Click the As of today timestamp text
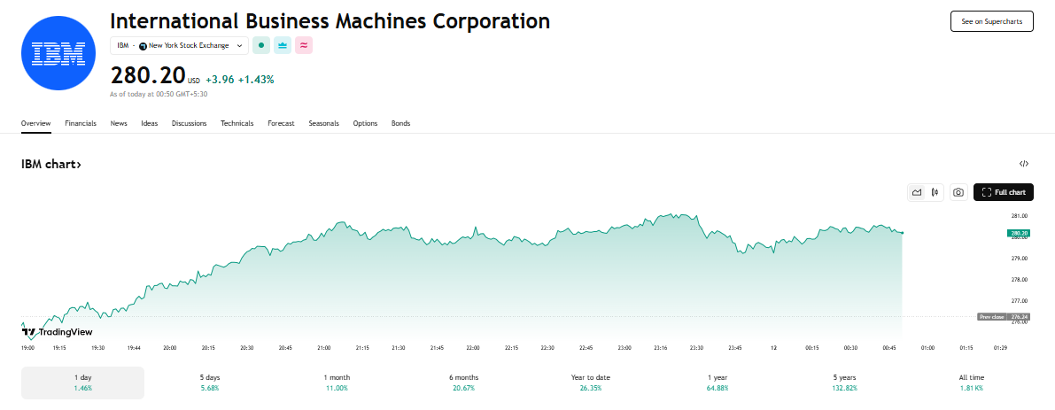Image resolution: width=1055 pixels, height=410 pixels. click(x=158, y=94)
